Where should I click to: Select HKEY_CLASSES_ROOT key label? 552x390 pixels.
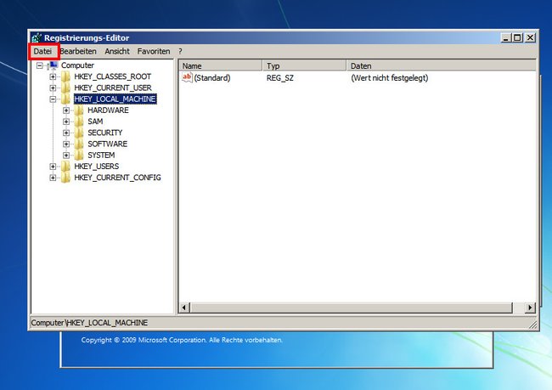(x=113, y=76)
